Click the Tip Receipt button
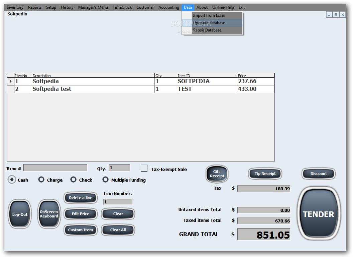This screenshot has height=258, width=353. [265, 174]
